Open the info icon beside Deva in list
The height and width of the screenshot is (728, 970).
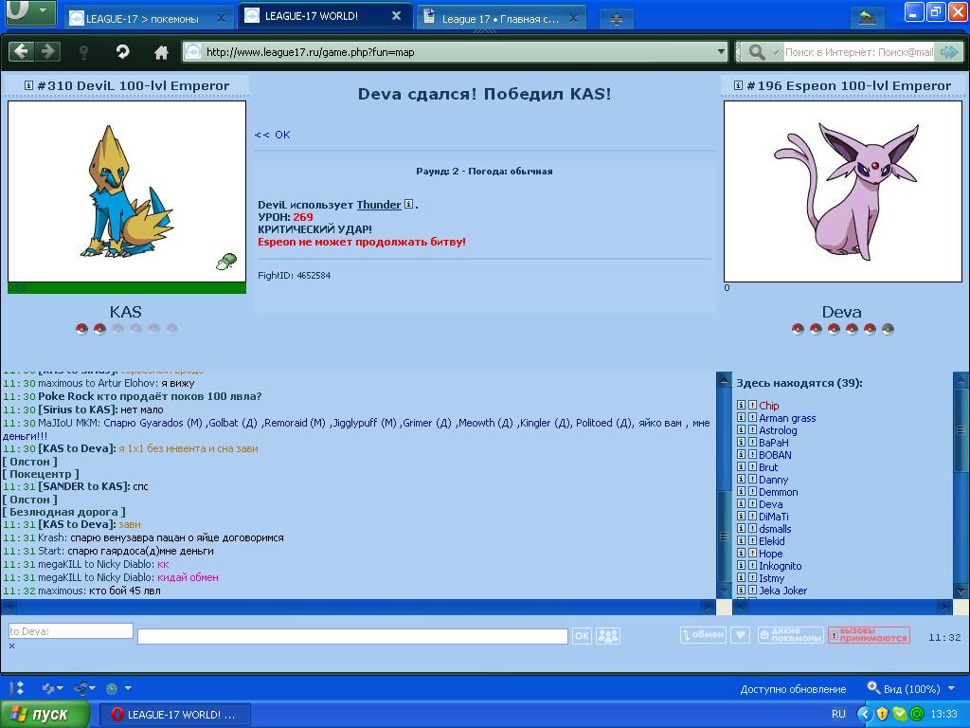tap(741, 504)
